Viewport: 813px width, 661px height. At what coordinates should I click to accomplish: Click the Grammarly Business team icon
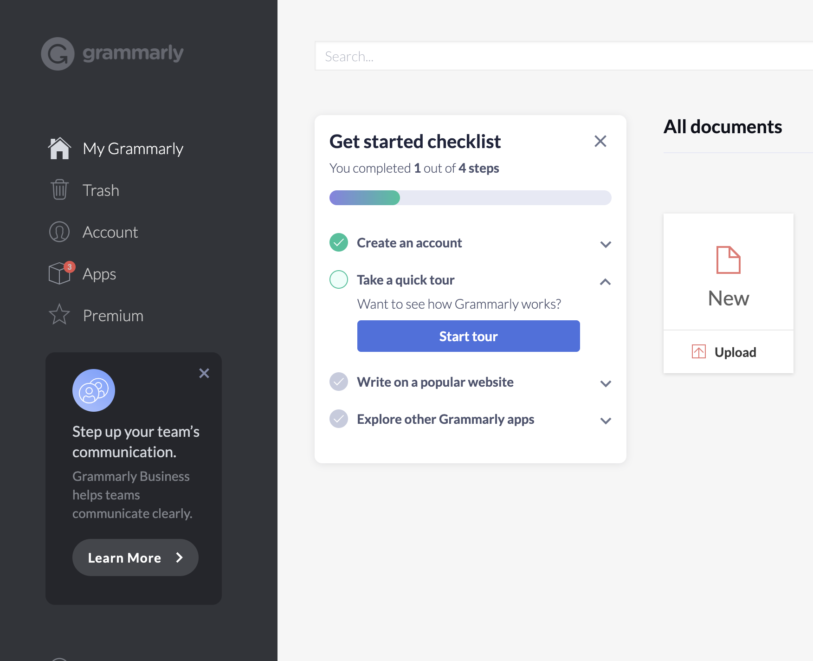click(x=94, y=390)
